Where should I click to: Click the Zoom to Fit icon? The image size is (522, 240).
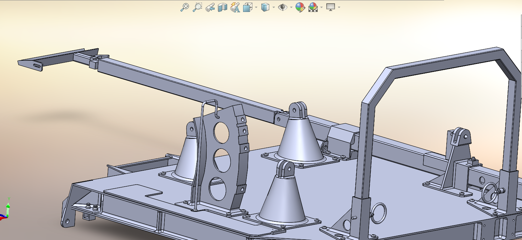coord(184,7)
